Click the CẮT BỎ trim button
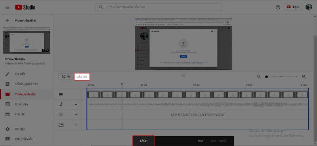Screen dimensions: 317x146 [x=82, y=77]
